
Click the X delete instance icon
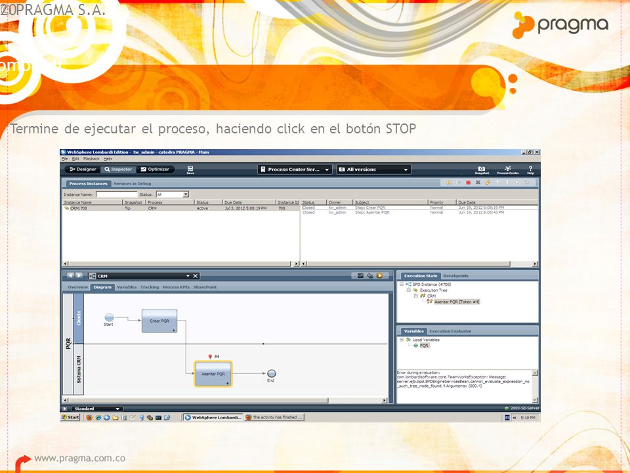478,183
